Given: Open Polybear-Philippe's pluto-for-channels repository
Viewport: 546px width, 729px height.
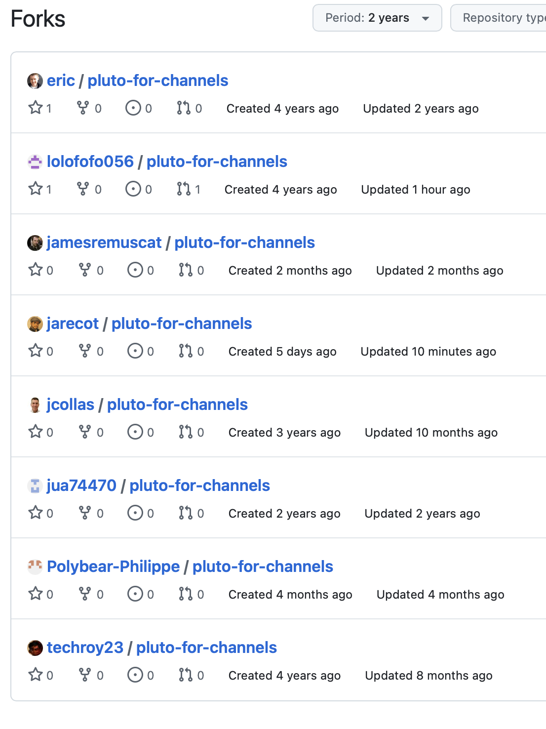Looking at the screenshot, I should click(263, 567).
